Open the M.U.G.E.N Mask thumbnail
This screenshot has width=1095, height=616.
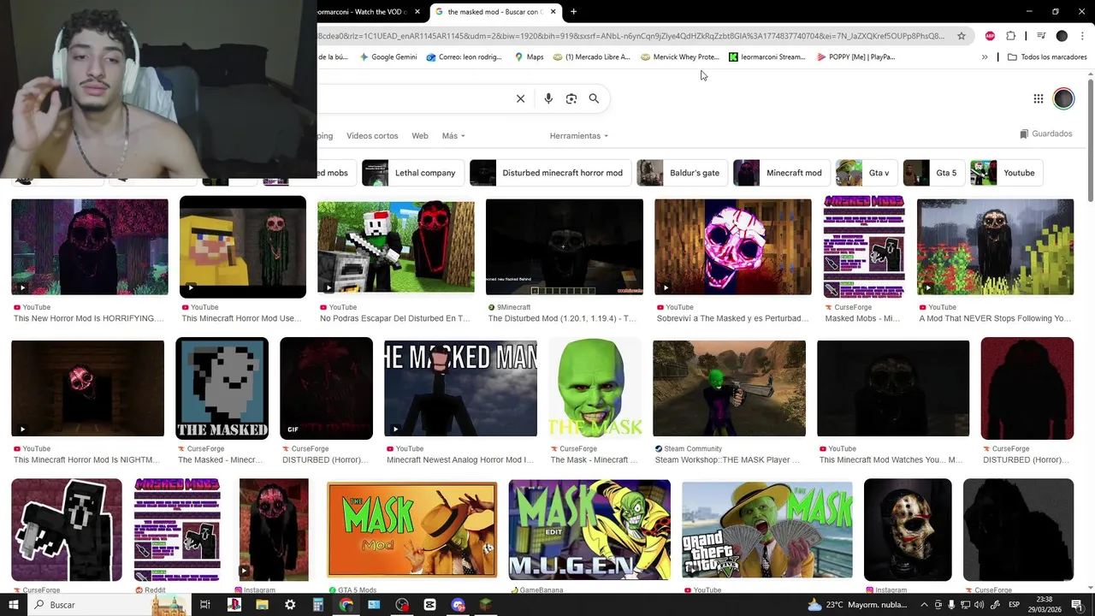[x=589, y=530]
